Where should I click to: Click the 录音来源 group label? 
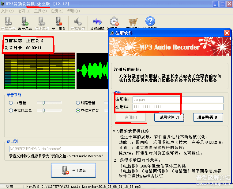click(x=14, y=95)
